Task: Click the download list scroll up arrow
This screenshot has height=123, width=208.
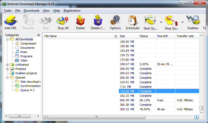Action: point(201,36)
